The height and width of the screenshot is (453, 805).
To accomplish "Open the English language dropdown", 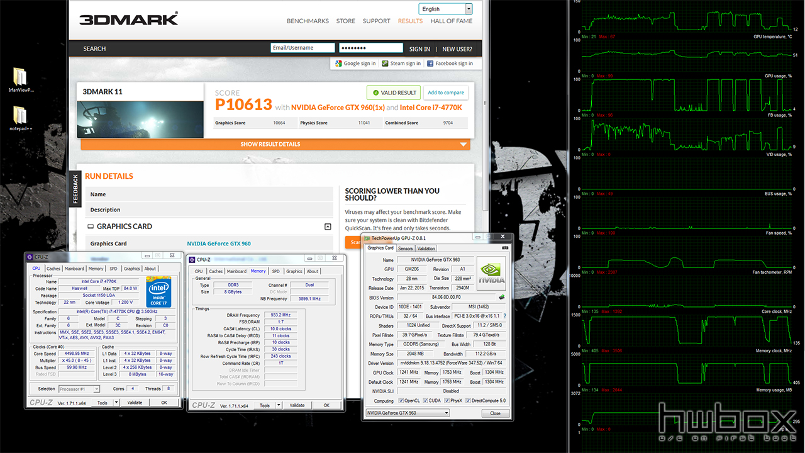I will click(x=445, y=9).
